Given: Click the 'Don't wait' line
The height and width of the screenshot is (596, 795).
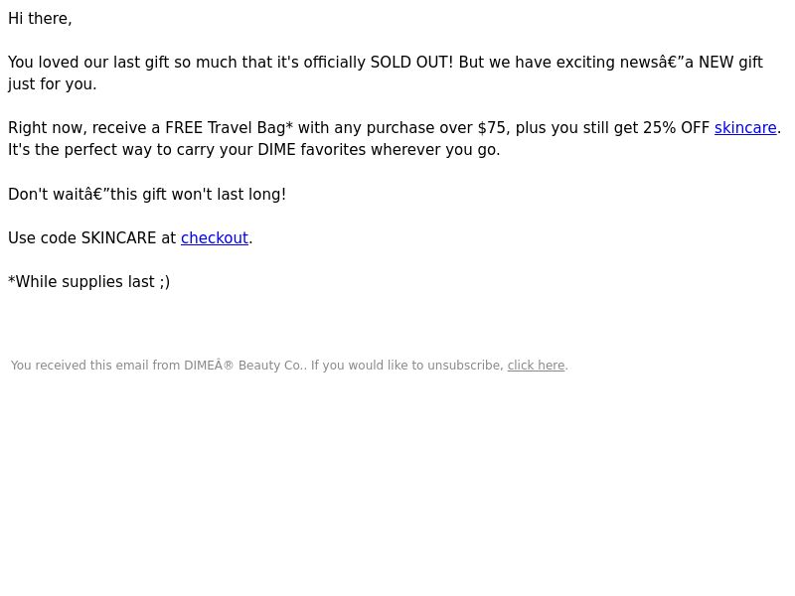Looking at the screenshot, I should [147, 195].
